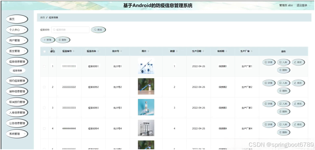Open the vaccine thumbnail in row 2
The width and height of the screenshot is (315, 150).
point(146,86)
